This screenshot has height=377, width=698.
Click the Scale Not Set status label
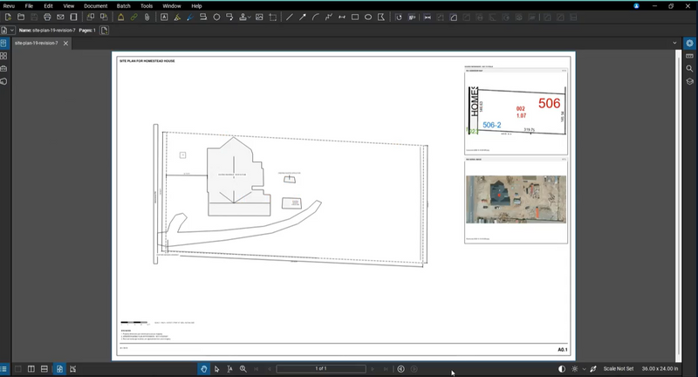tap(619, 369)
